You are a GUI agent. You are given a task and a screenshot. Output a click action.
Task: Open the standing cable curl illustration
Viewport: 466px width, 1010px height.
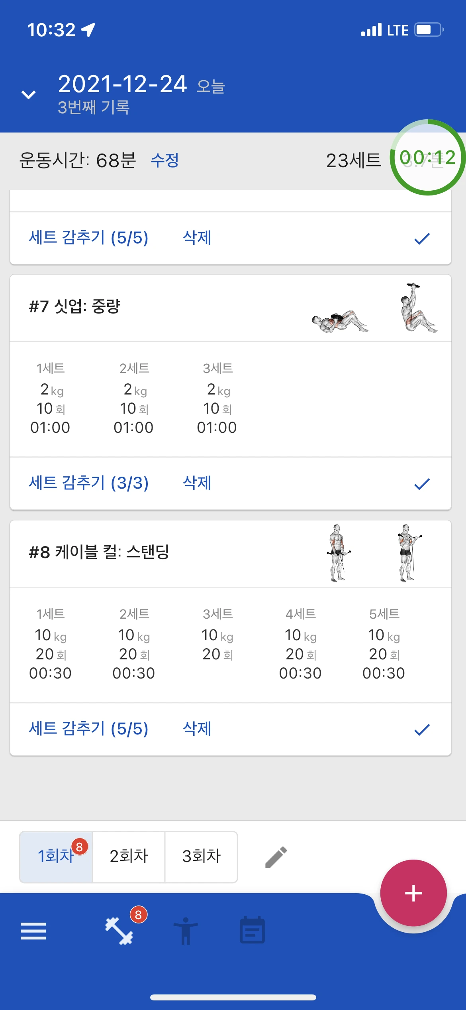(x=374, y=553)
